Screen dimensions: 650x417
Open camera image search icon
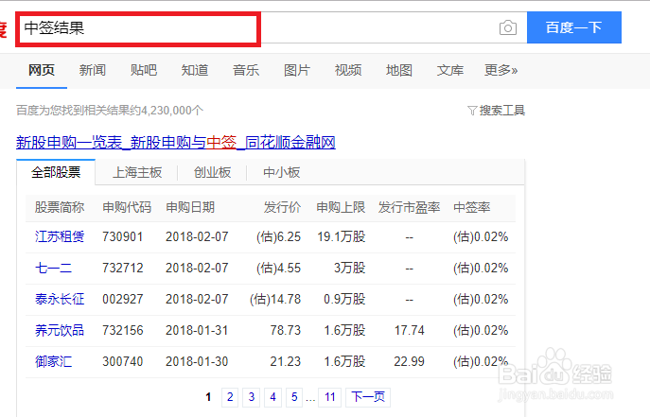(508, 27)
